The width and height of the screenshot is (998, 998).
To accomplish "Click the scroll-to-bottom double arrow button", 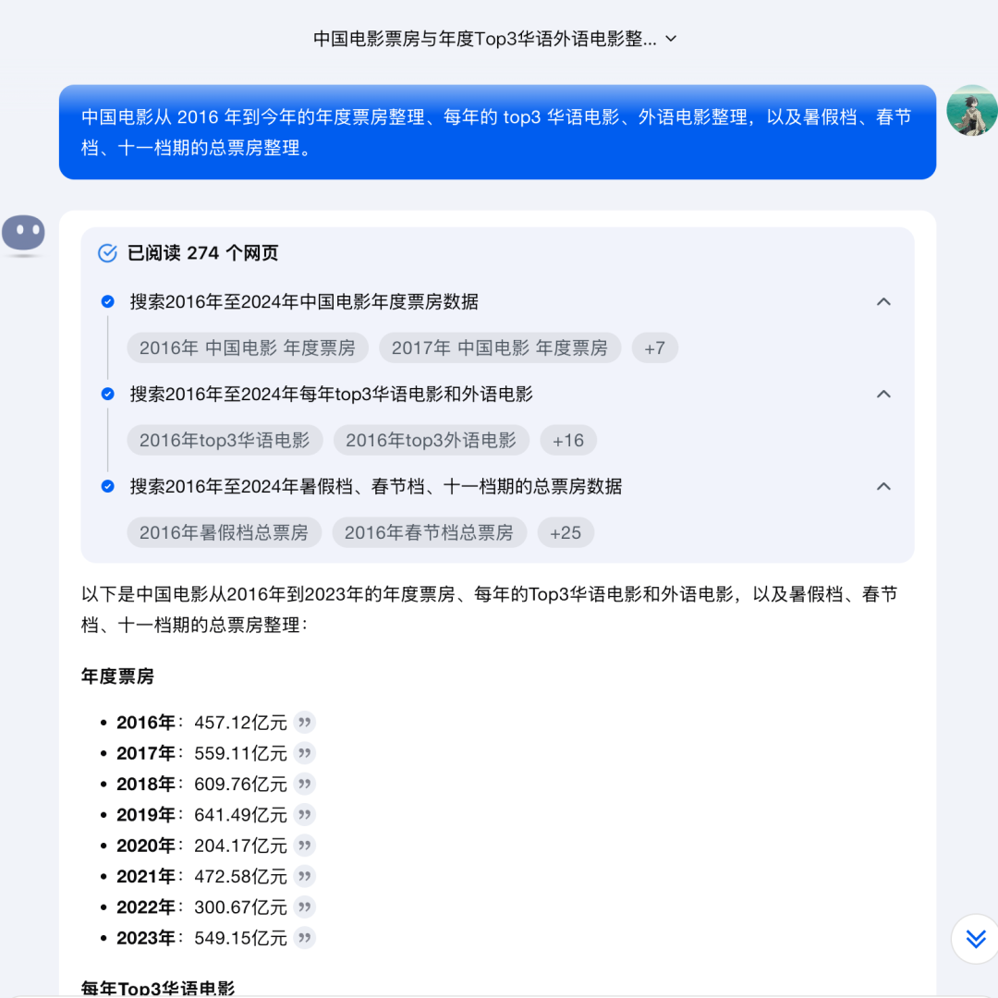I will [975, 940].
